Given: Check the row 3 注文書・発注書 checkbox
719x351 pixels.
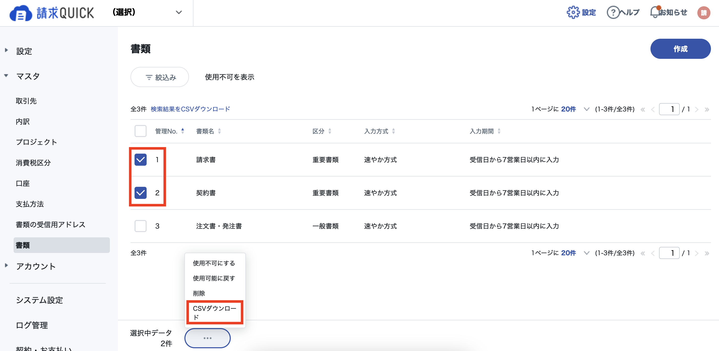Looking at the screenshot, I should pos(140,226).
